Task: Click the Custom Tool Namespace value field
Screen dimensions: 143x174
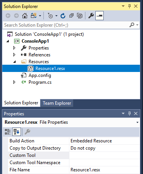Action: coord(104,163)
